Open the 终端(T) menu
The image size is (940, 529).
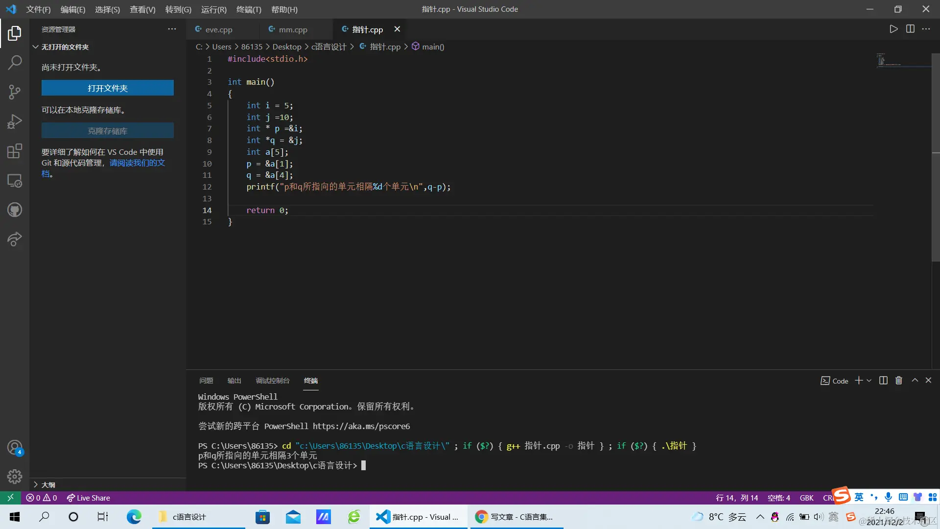[x=248, y=9]
